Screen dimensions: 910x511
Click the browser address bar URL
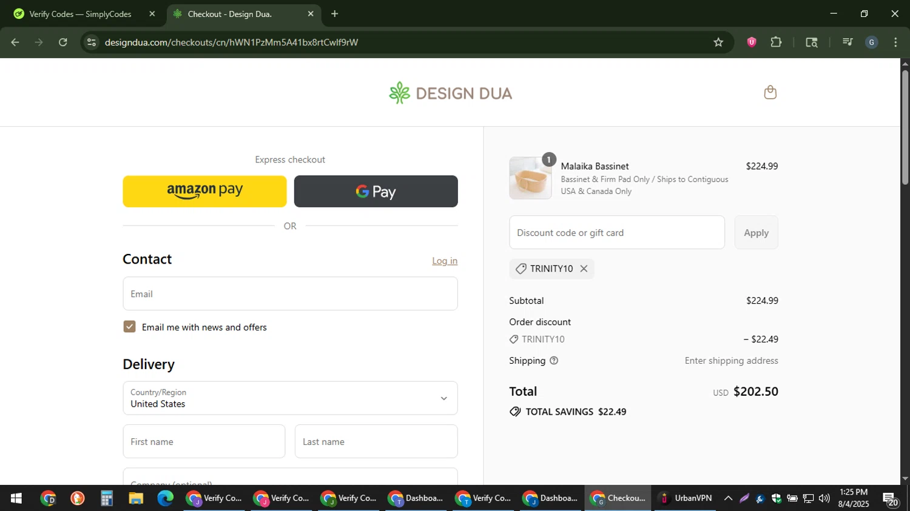tap(231, 42)
